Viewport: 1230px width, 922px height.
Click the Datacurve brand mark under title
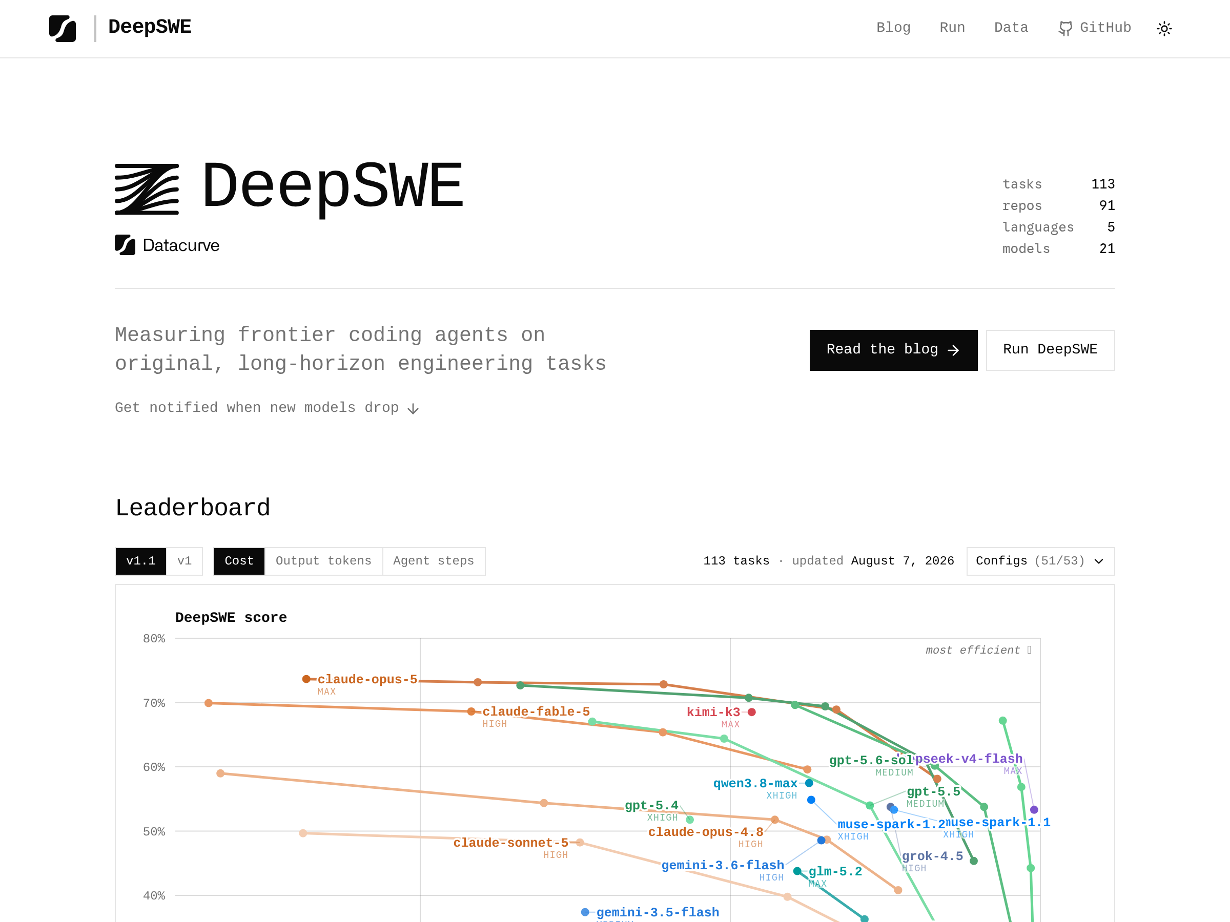coord(167,245)
